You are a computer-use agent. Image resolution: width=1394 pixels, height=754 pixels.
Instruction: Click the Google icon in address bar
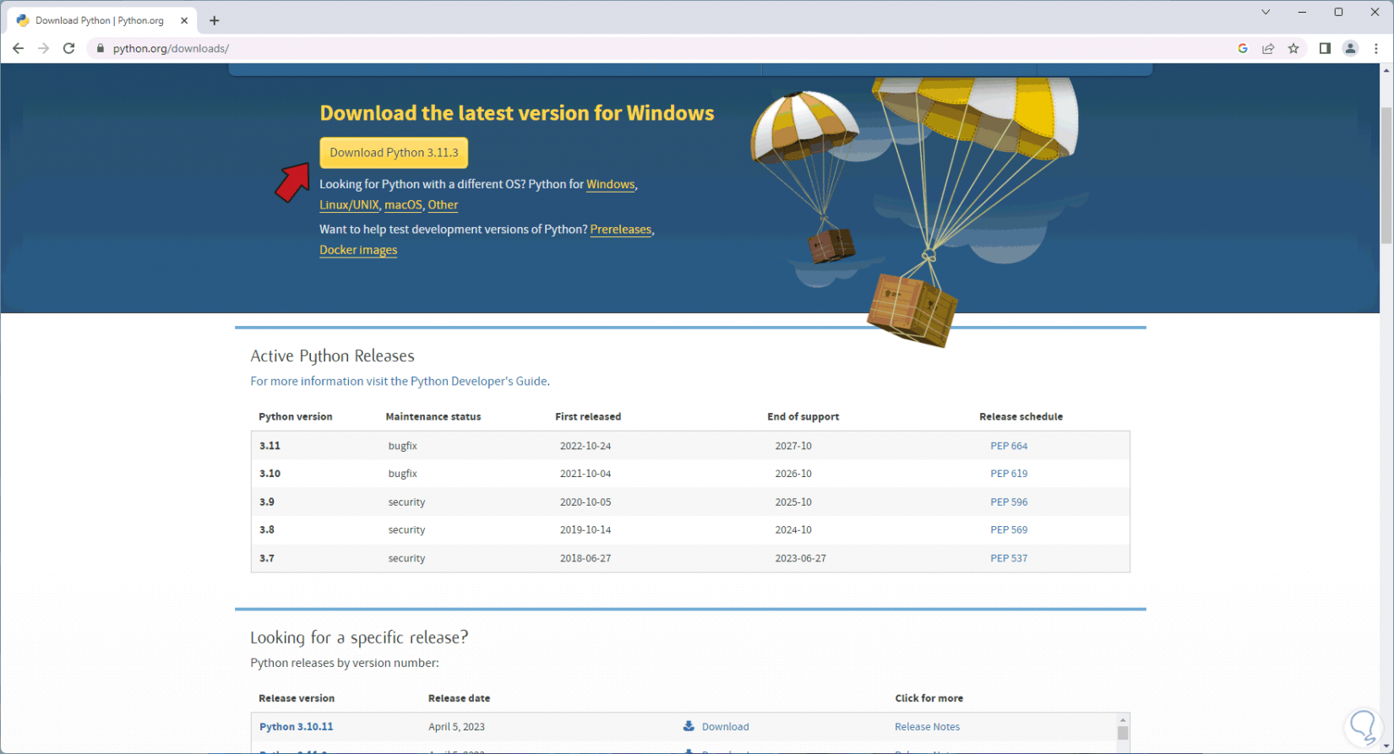[1243, 49]
